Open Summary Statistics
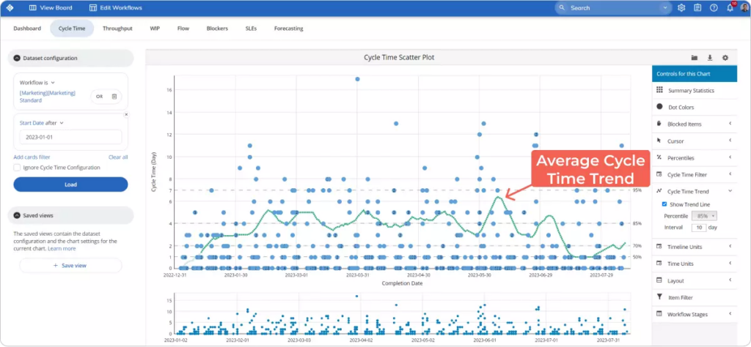Screen dimensions: 751x347 [695, 90]
